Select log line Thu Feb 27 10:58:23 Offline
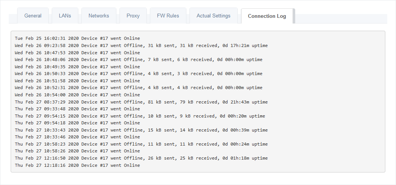This screenshot has width=396, height=185. 141,144
